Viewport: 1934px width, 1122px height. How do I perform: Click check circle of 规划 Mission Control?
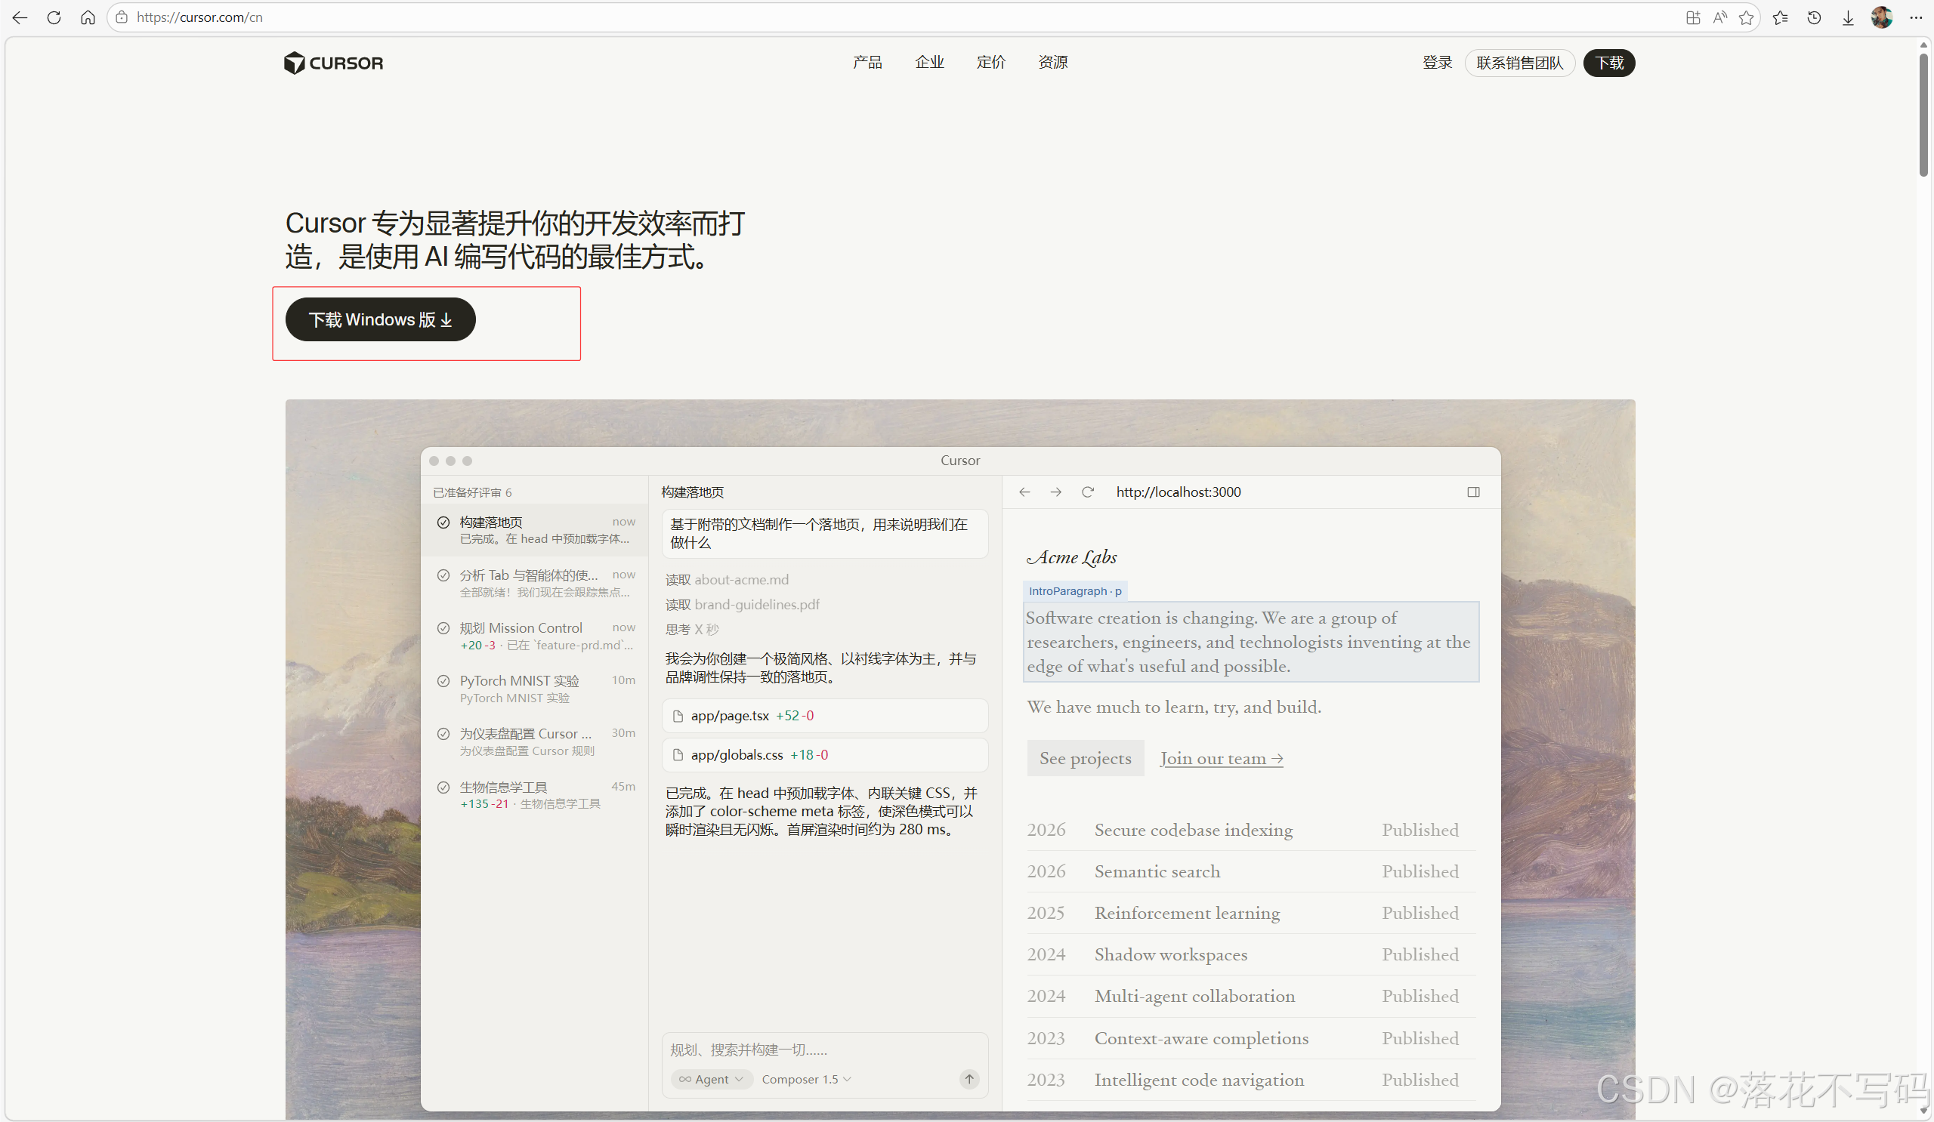[443, 628]
